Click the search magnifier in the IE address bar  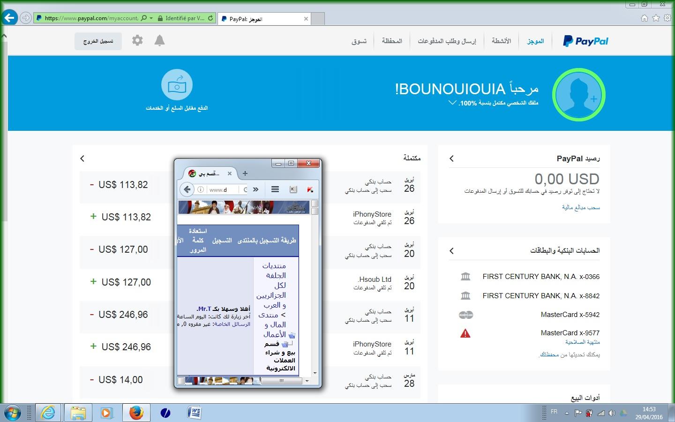144,18
